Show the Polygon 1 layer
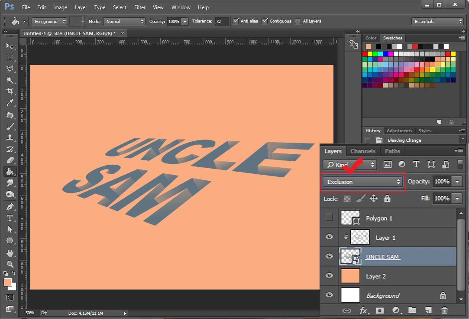 [329, 218]
